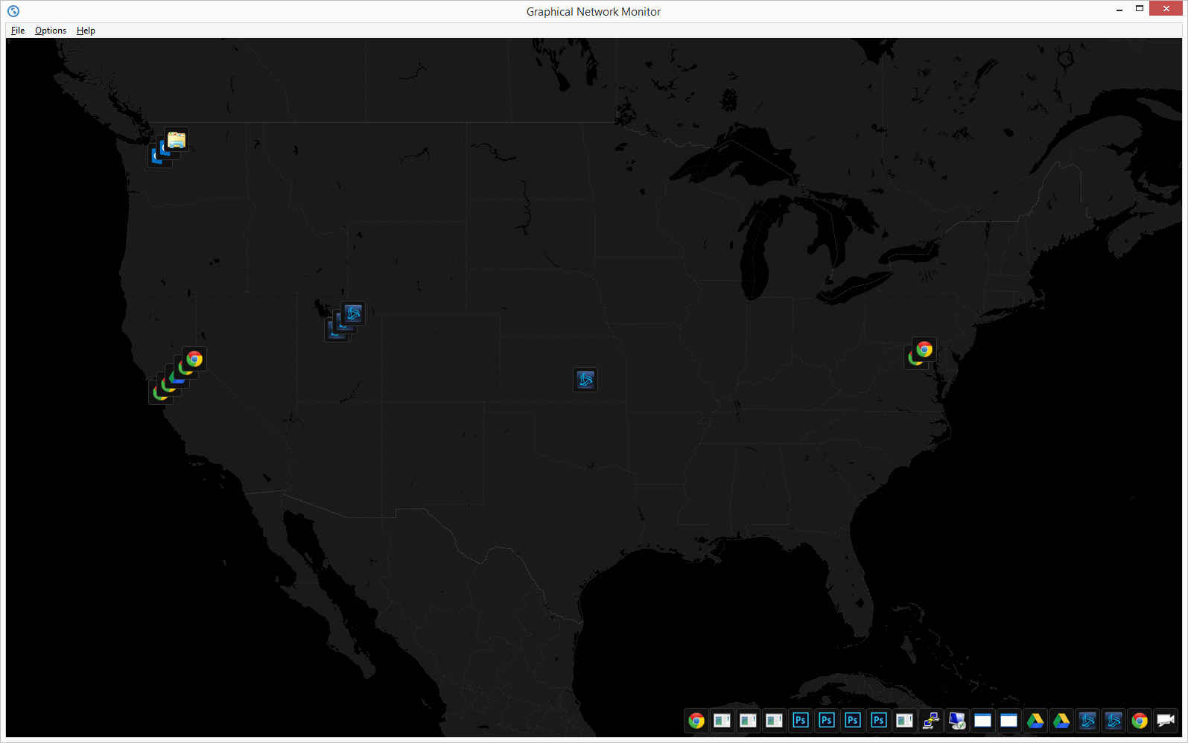Click the Remote Desktop monitor icon in the bottom strip
This screenshot has width=1188, height=743.
pyautogui.click(x=957, y=720)
